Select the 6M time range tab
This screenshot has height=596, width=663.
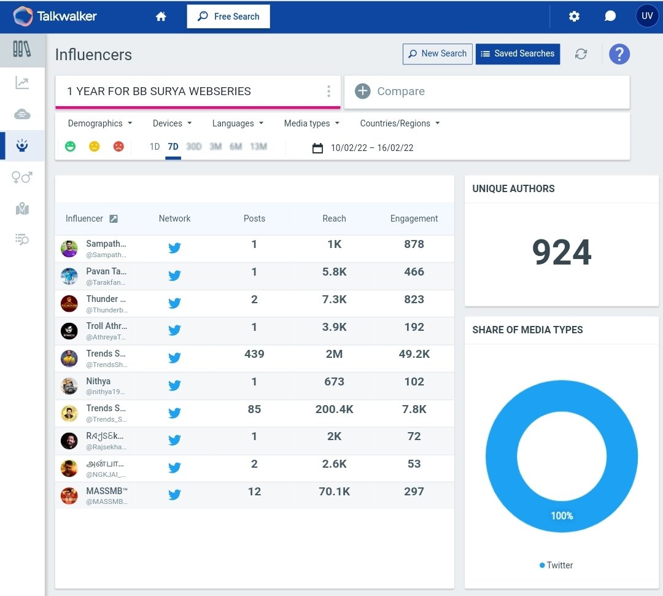point(236,147)
